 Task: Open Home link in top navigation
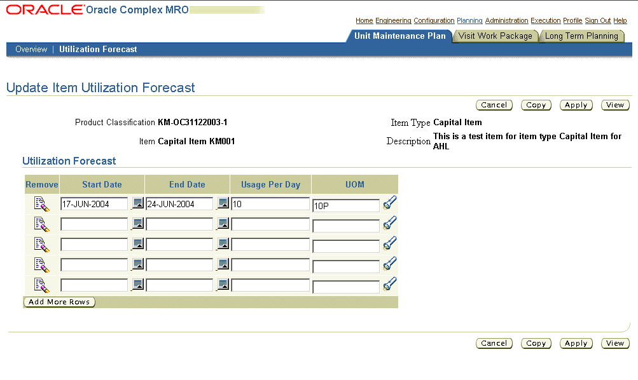[x=364, y=21]
